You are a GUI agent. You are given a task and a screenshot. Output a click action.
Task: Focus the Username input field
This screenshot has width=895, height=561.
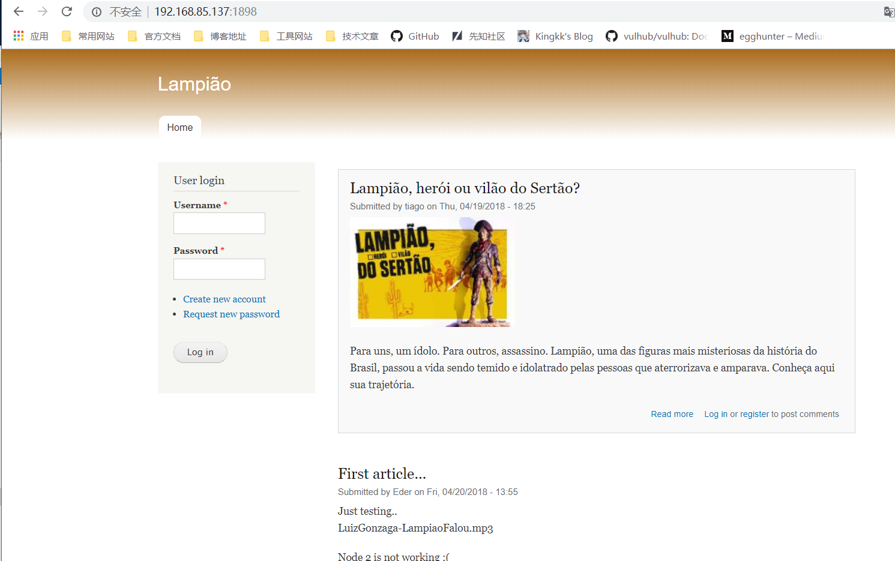[x=219, y=223]
